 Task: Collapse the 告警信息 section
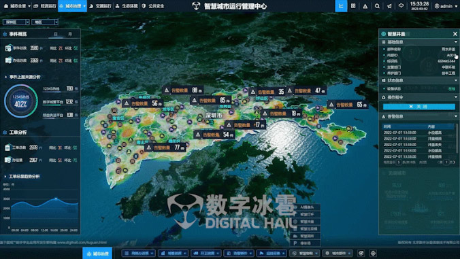pyautogui.click(x=456, y=116)
